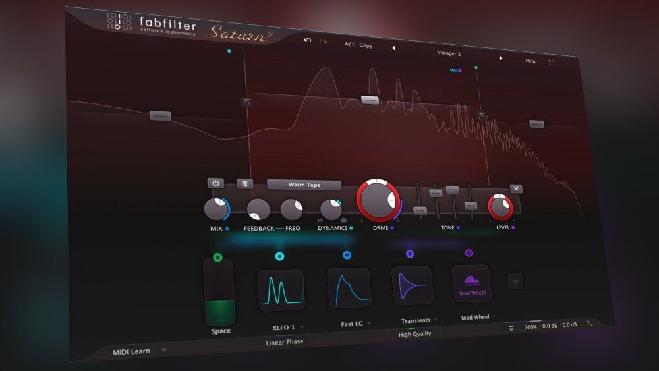Click the multicolor modulation indicator dots
659x371 pixels.
pos(456,70)
